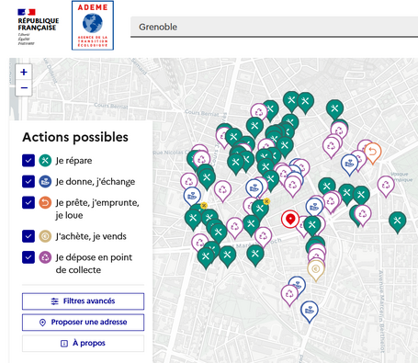The height and width of the screenshot is (363, 418).
Task: Click the Je répare label
Action: tap(73, 161)
